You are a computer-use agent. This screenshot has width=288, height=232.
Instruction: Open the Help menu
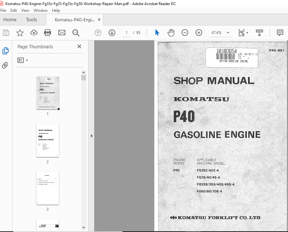tap(56, 10)
